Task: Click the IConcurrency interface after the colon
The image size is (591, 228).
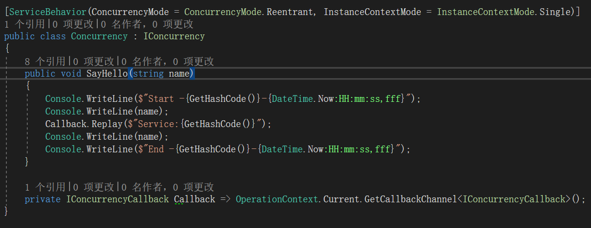Action: 174,36
